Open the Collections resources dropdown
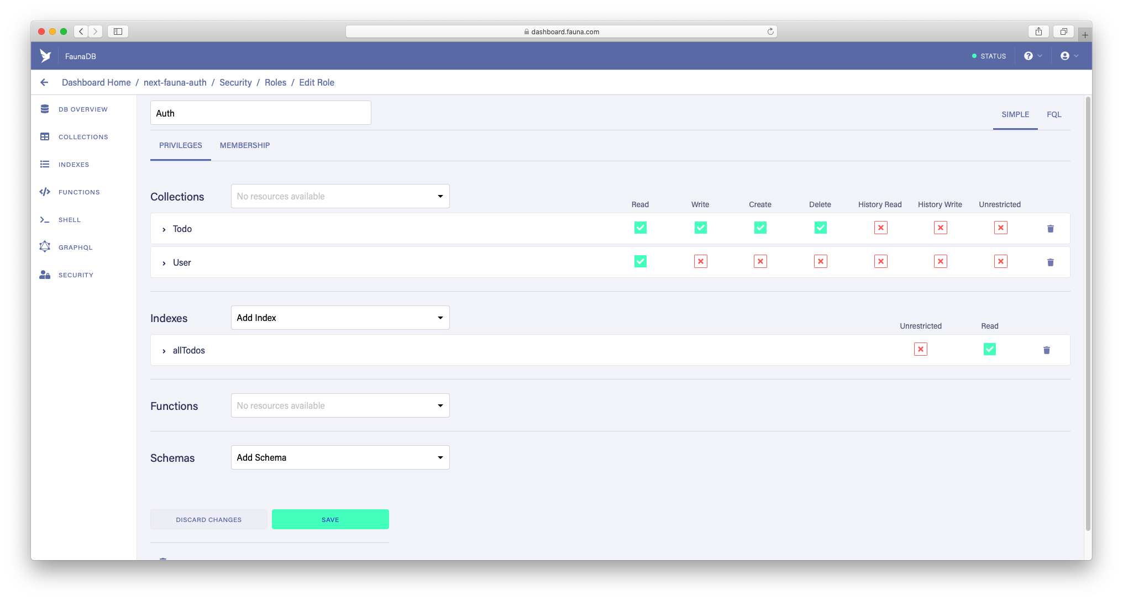 (x=340, y=196)
